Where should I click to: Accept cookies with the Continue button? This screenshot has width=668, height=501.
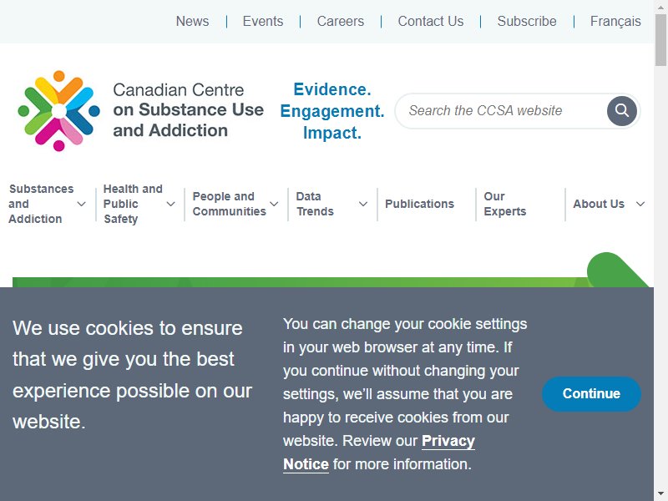tap(591, 393)
